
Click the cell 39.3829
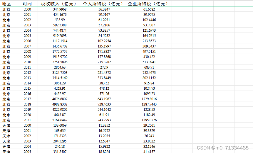149,131
